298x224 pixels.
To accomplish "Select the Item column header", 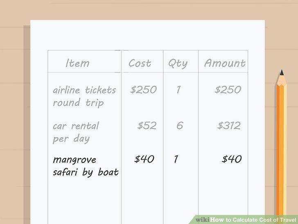I will [77, 63].
